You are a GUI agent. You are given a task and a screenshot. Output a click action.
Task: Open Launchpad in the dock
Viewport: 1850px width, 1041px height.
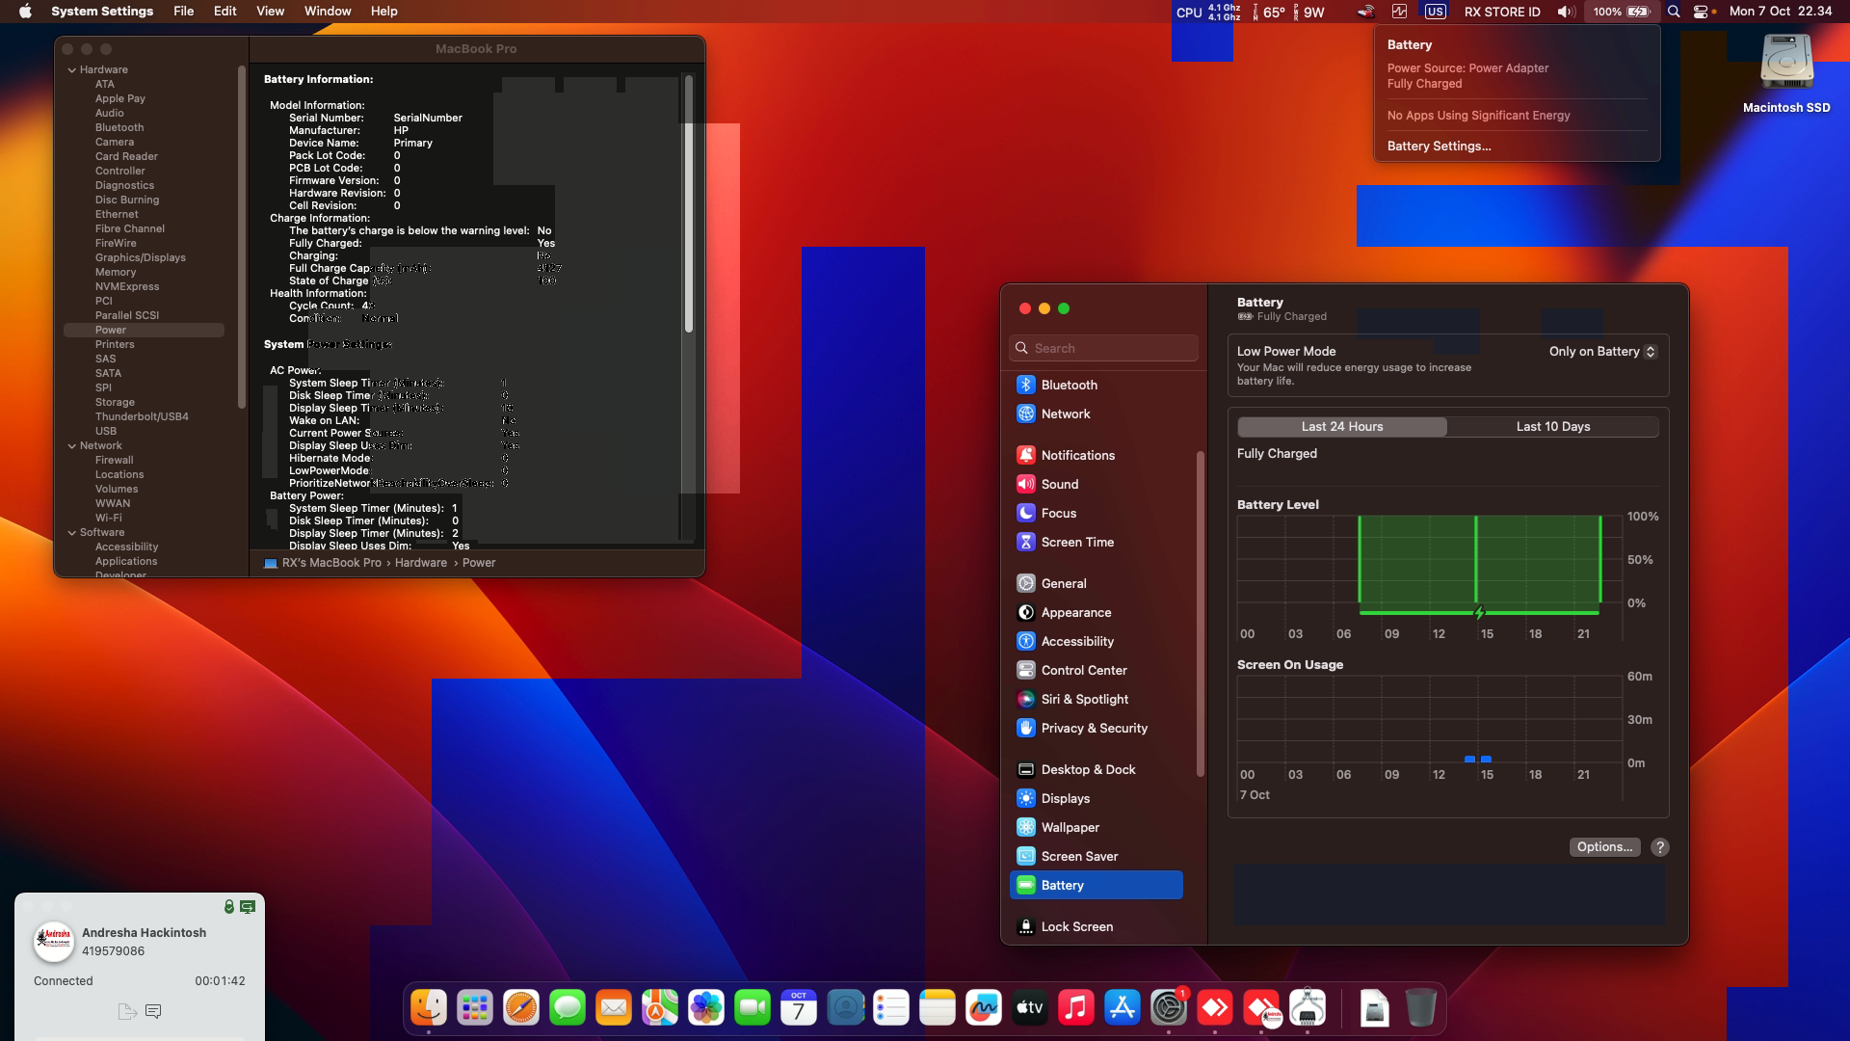pyautogui.click(x=475, y=1008)
